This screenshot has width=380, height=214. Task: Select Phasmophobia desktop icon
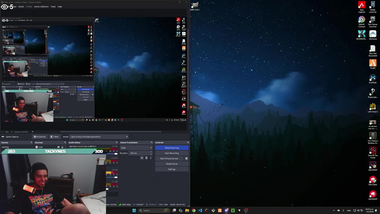pyautogui.click(x=373, y=93)
